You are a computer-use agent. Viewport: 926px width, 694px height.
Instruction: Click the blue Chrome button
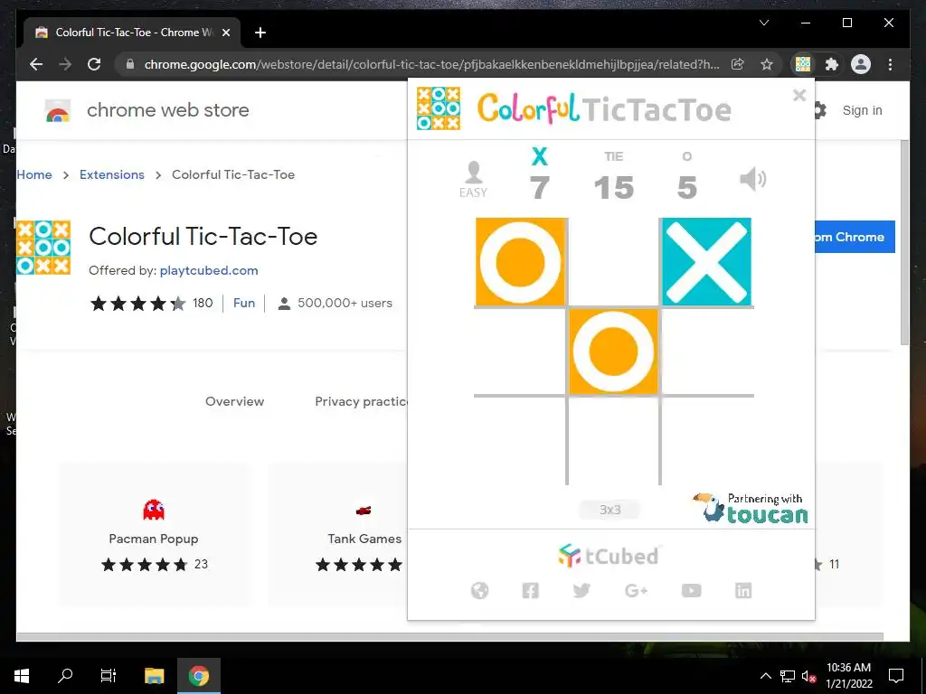(855, 237)
